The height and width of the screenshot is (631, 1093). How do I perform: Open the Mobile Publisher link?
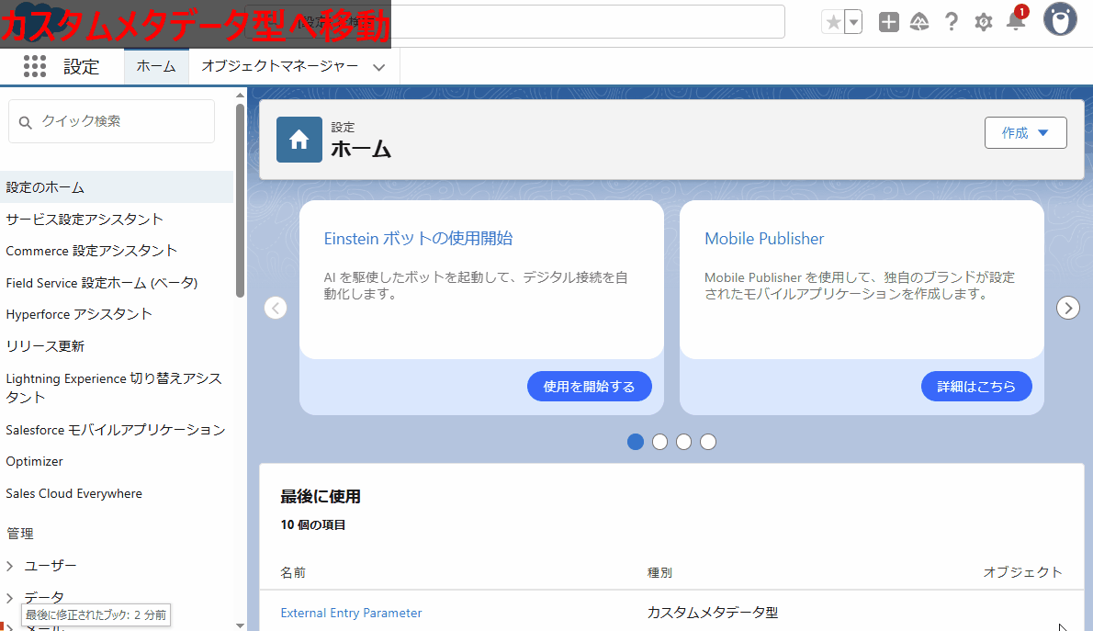point(764,239)
